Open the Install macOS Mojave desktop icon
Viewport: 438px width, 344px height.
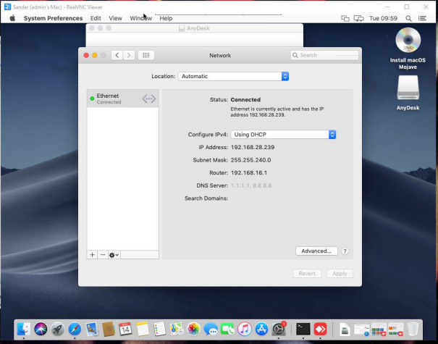click(x=408, y=41)
